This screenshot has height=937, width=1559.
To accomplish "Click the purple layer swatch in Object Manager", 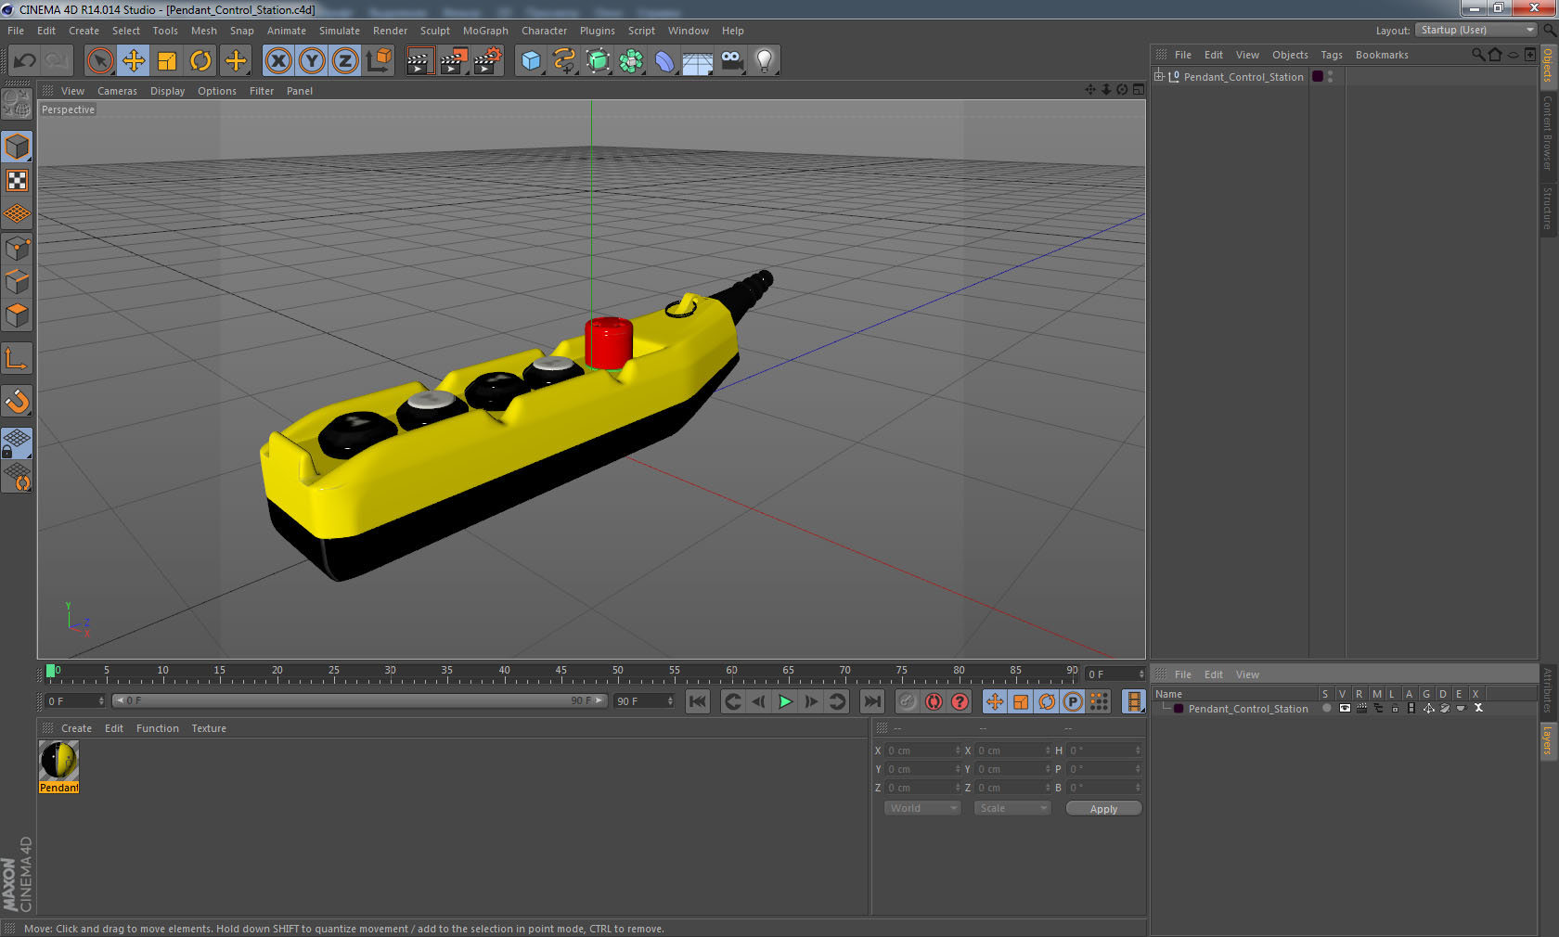I will 1317,77.
